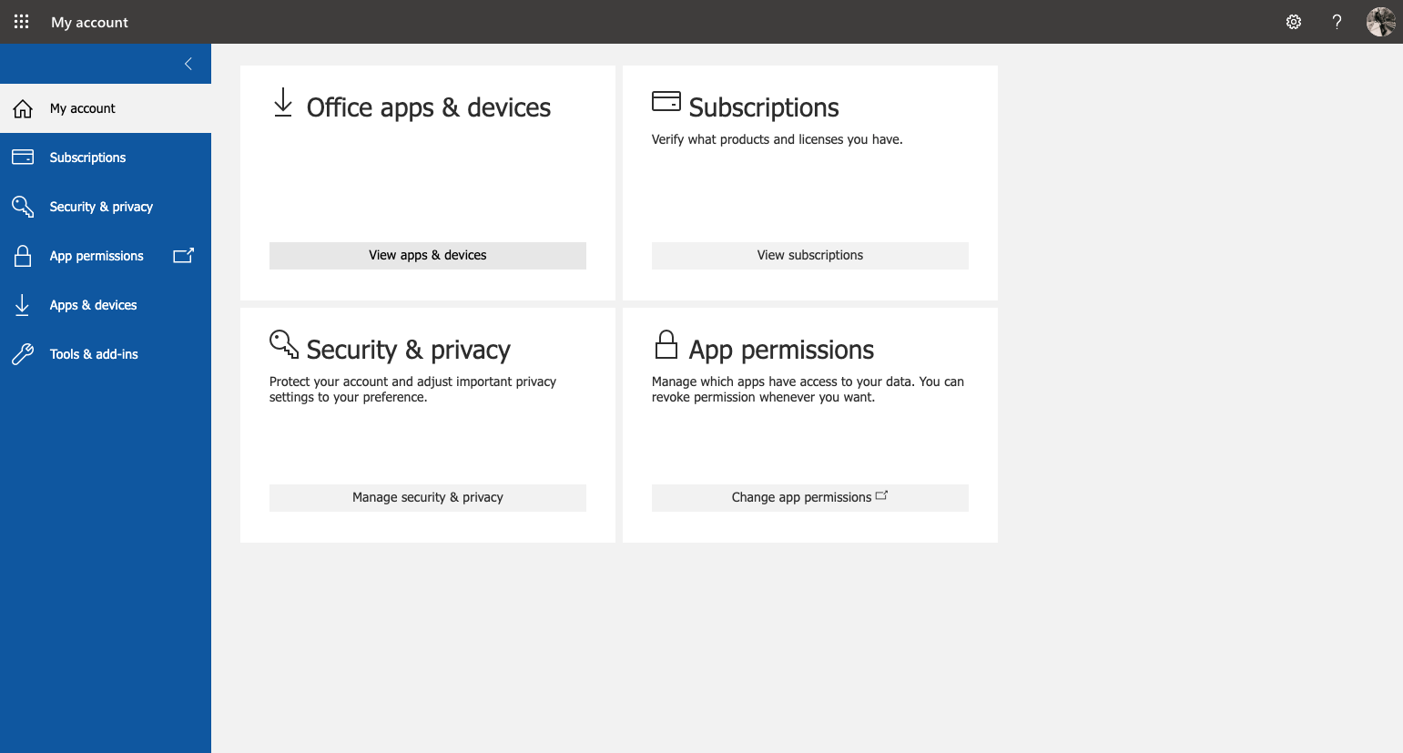Click the lock icon on App permissions tile
Image resolution: width=1403 pixels, height=753 pixels.
[x=666, y=344]
